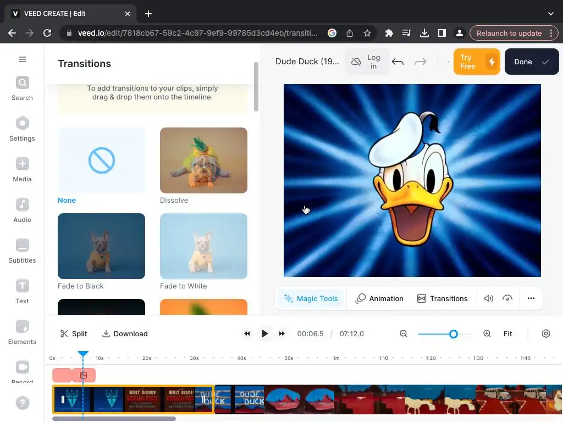
Task: Open the Media panel
Action: tap(22, 170)
